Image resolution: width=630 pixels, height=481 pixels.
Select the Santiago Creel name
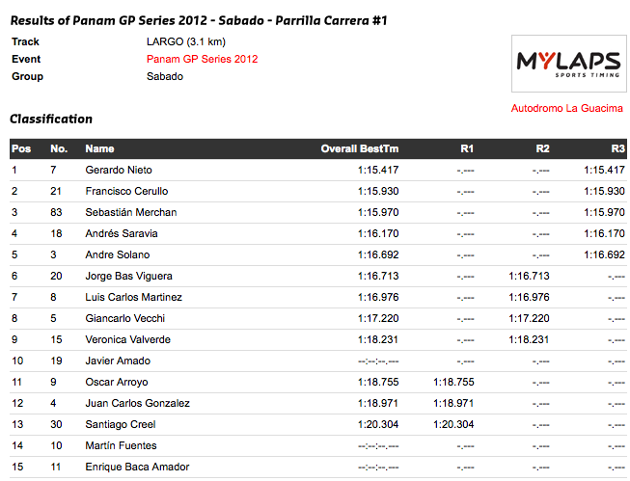pyautogui.click(x=121, y=424)
